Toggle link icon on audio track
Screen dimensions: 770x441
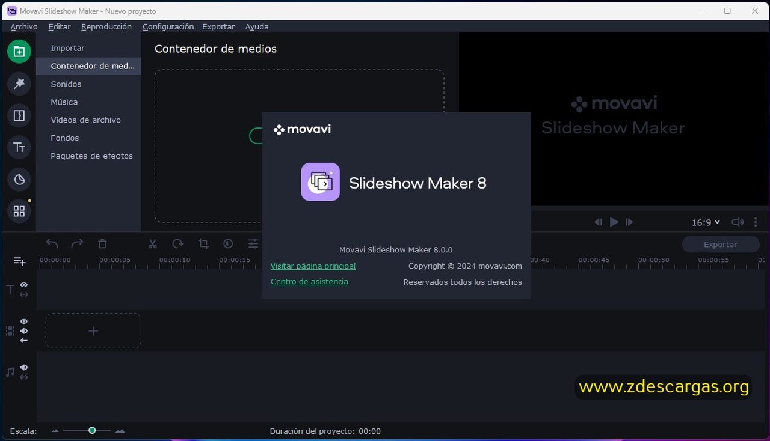coord(24,377)
